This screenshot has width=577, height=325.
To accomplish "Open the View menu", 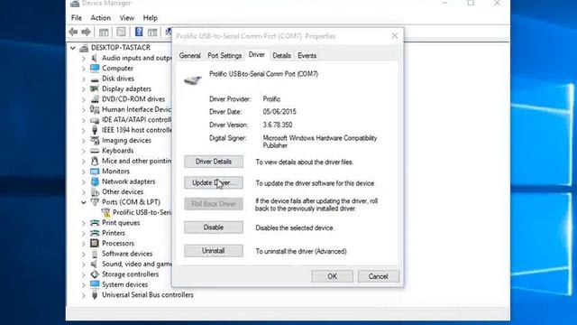I will (x=127, y=18).
